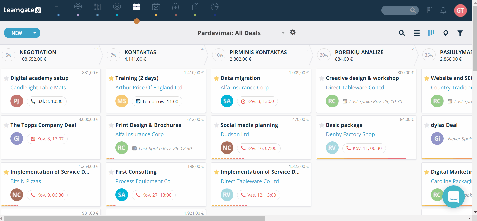
Task: Star the Digital academy setup deal
Action: [6, 78]
